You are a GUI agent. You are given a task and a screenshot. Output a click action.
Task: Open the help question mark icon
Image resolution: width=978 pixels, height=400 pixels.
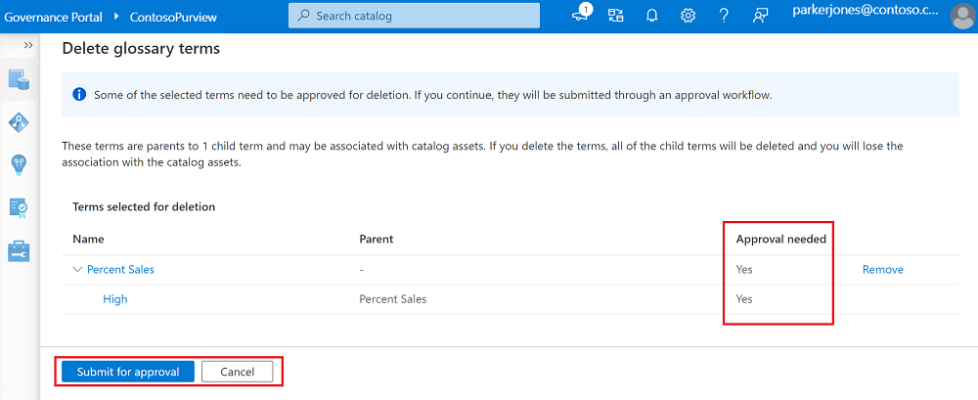pyautogui.click(x=724, y=16)
